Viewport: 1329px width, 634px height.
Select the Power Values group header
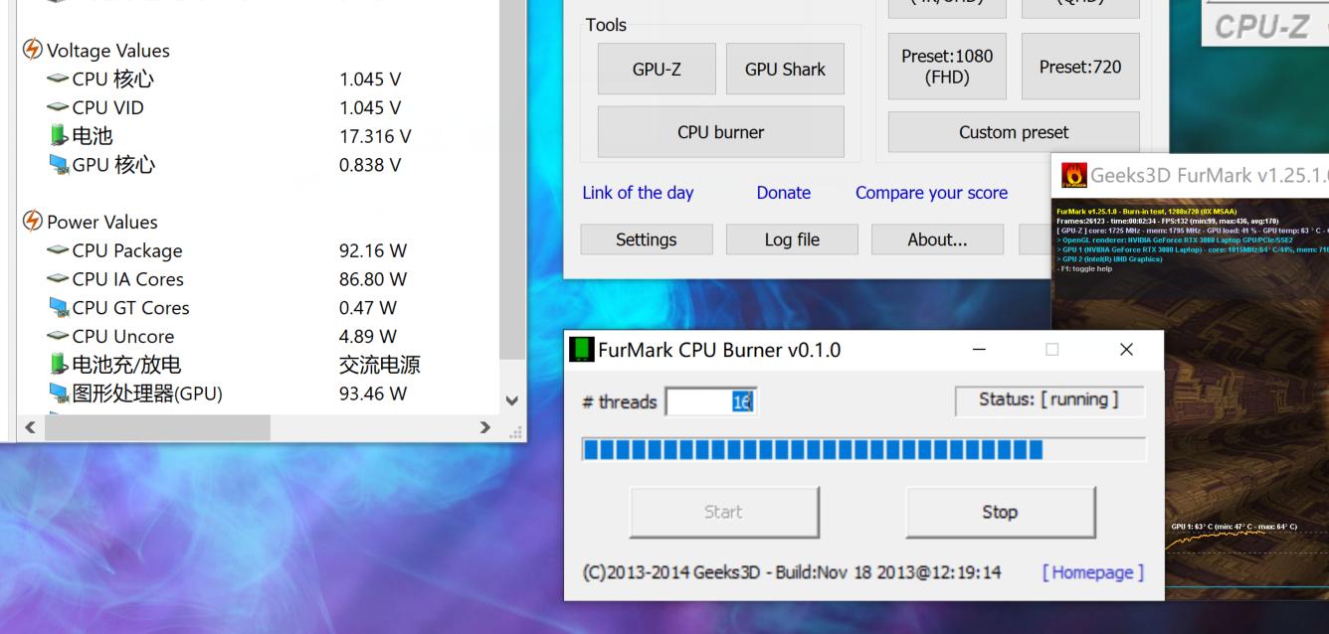click(x=102, y=222)
